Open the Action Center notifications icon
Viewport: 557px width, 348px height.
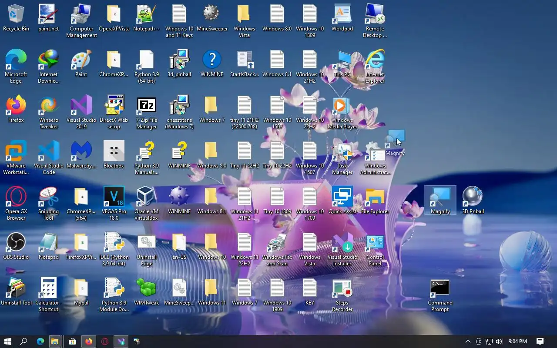click(x=540, y=341)
